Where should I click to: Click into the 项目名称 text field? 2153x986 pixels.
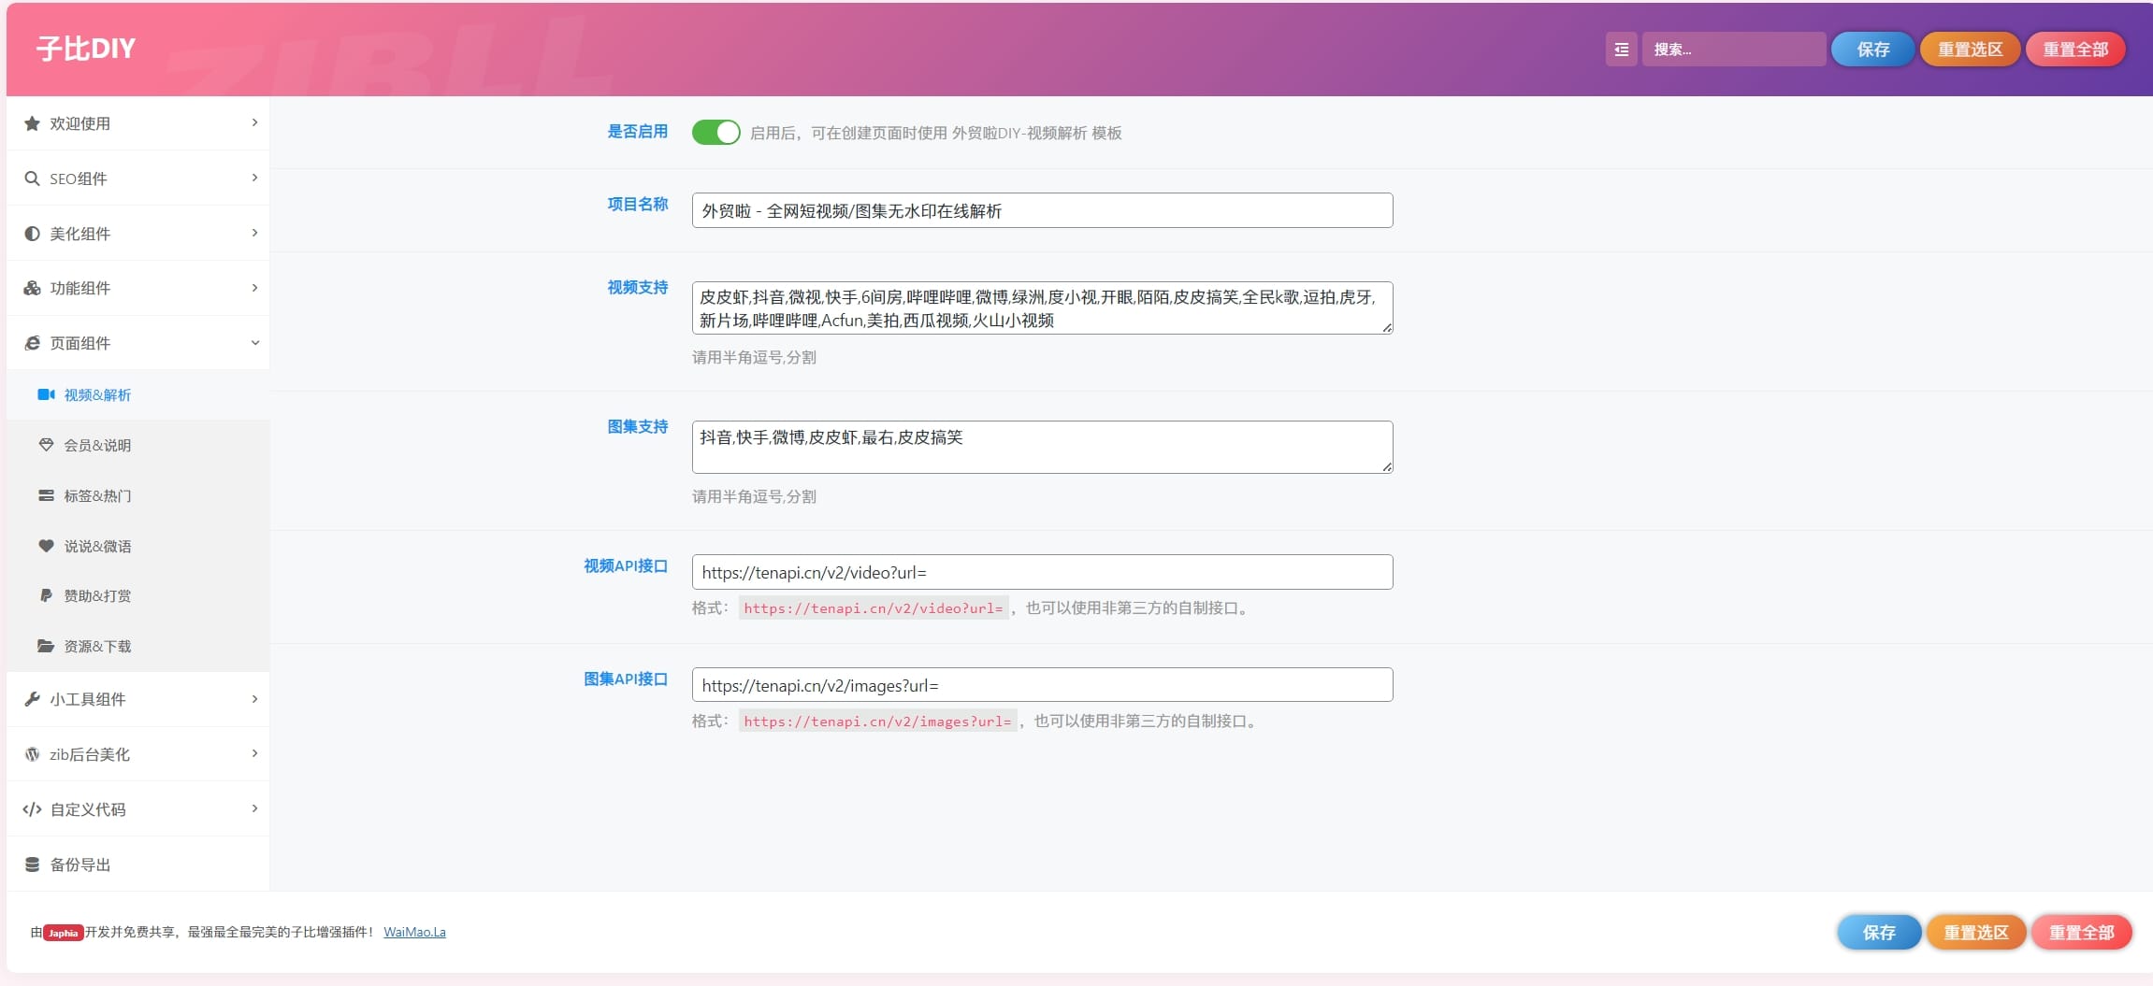click(1042, 210)
